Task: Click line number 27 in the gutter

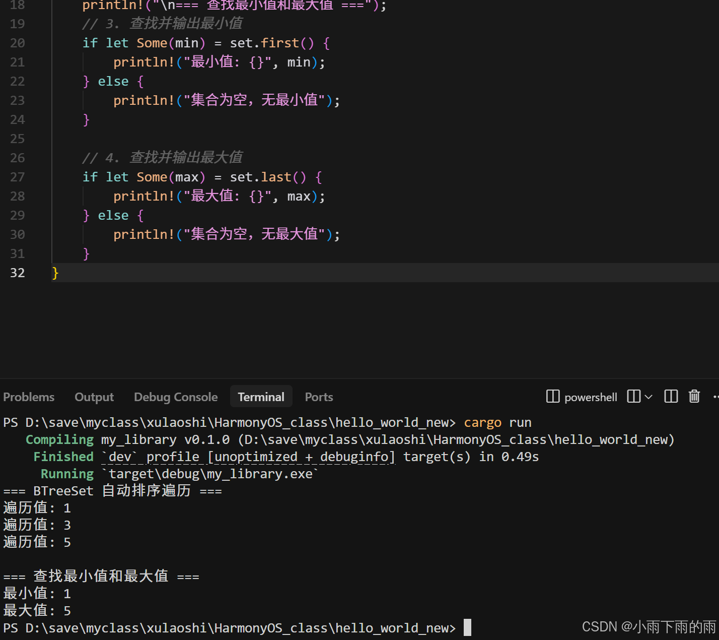Action: click(x=18, y=177)
